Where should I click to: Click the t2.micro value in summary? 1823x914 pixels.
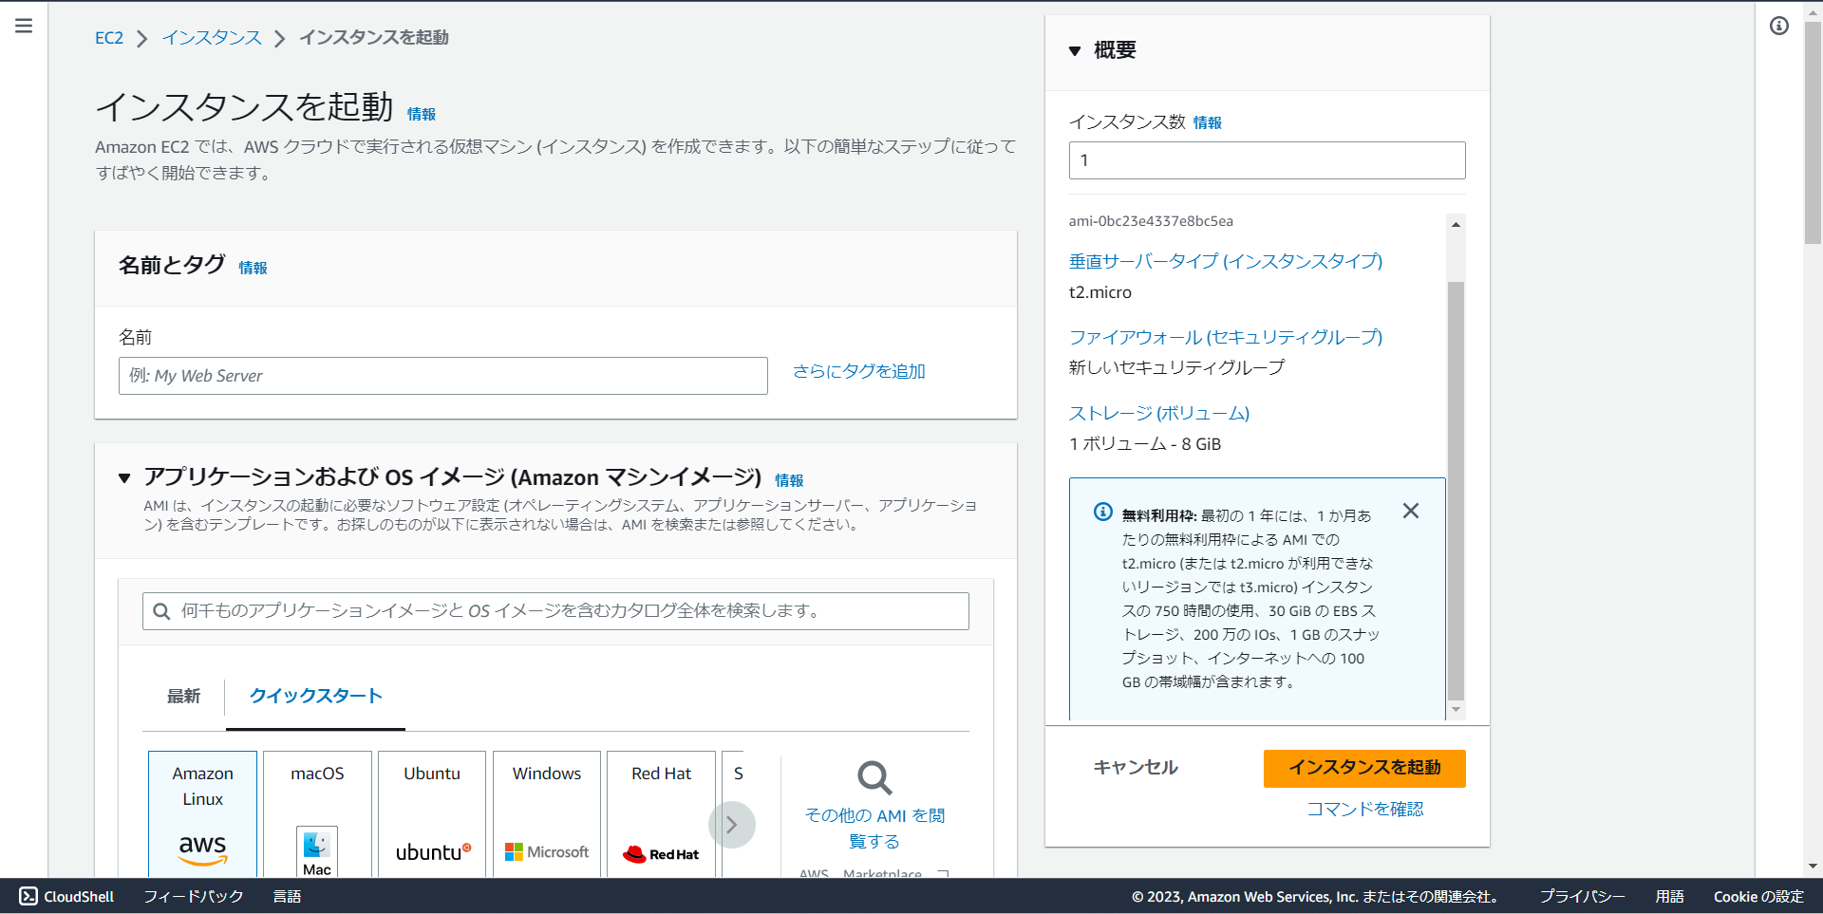point(1100,292)
